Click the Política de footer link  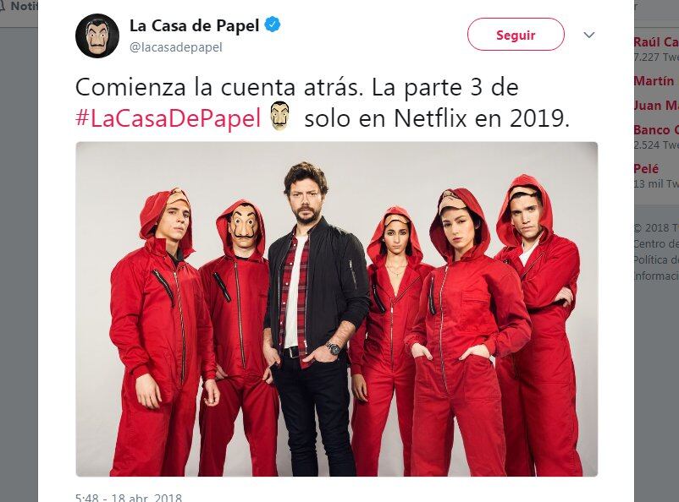tap(655, 259)
